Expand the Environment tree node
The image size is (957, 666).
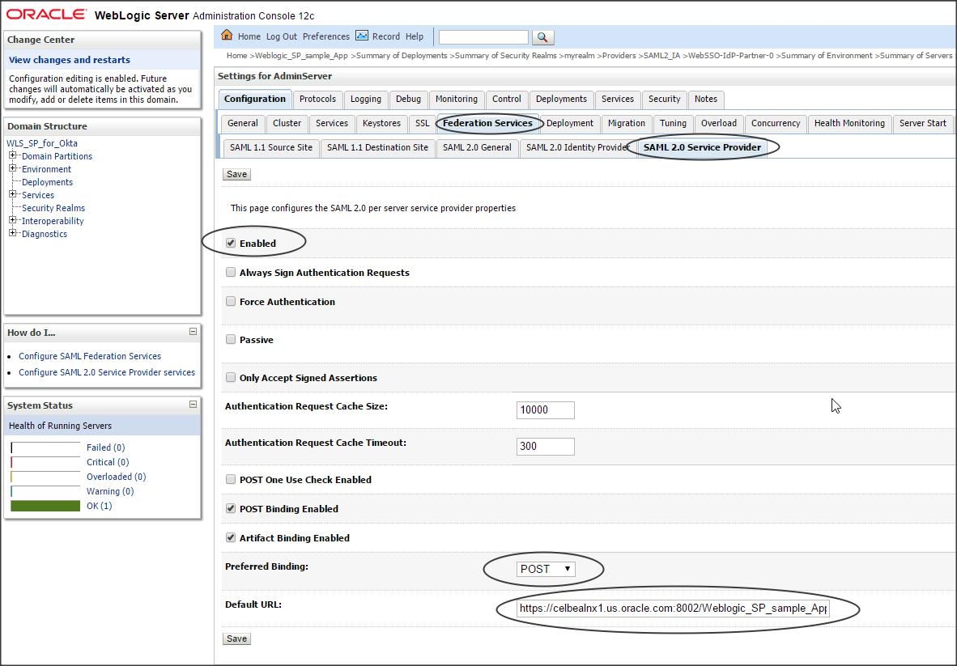pos(13,169)
